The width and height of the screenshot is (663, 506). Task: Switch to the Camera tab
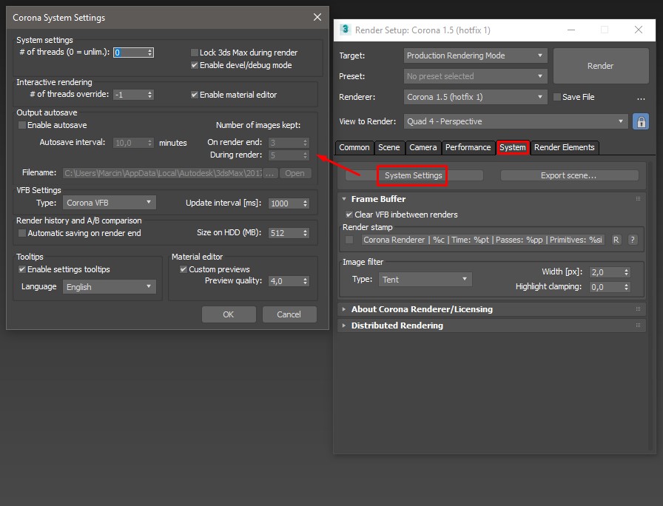point(423,147)
